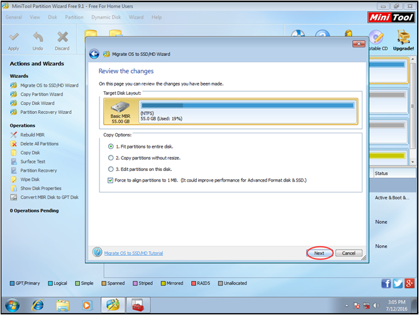
Task: Click the Windows Start orb
Action: coord(13,305)
